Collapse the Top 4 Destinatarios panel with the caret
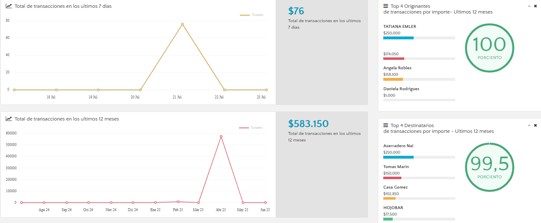Image resolution: width=541 pixels, height=223 pixels. (529, 125)
